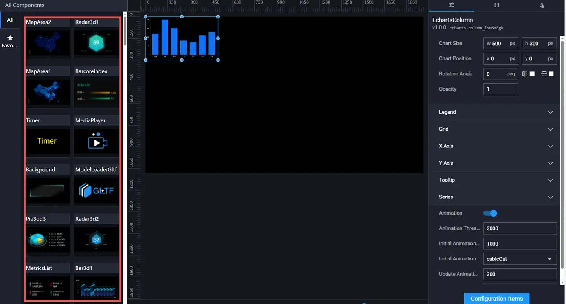The width and height of the screenshot is (566, 304).
Task: Click the Timer component thumbnail
Action: tap(47, 141)
